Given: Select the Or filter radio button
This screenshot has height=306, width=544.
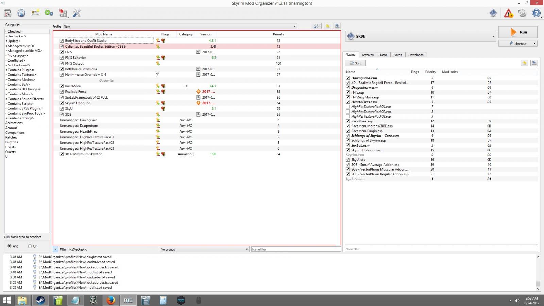Looking at the screenshot, I should pos(30,246).
